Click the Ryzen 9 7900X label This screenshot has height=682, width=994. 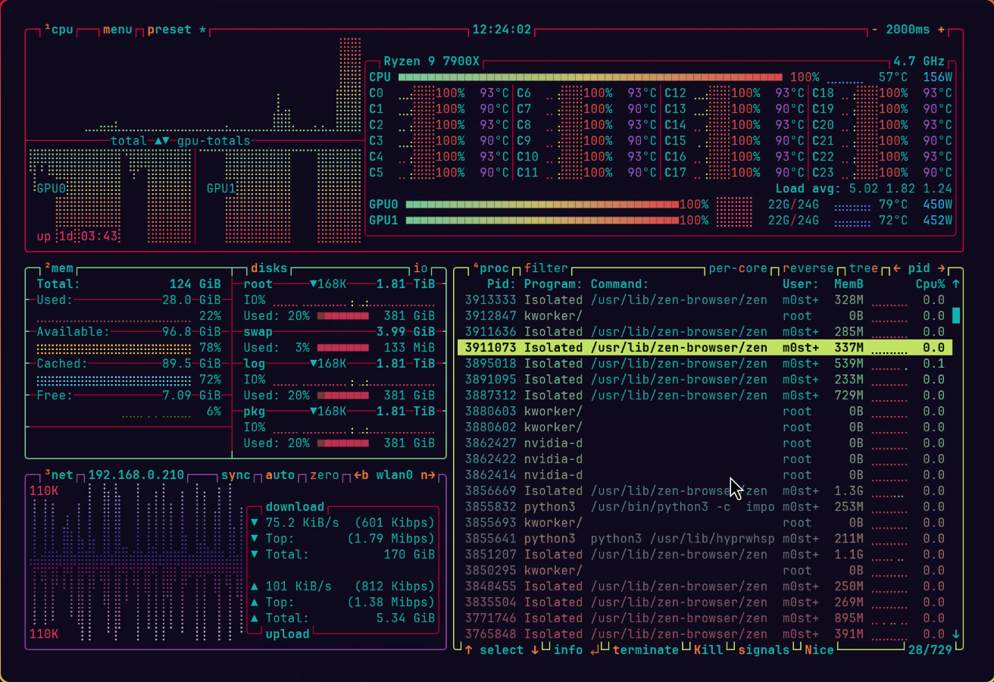tap(432, 61)
